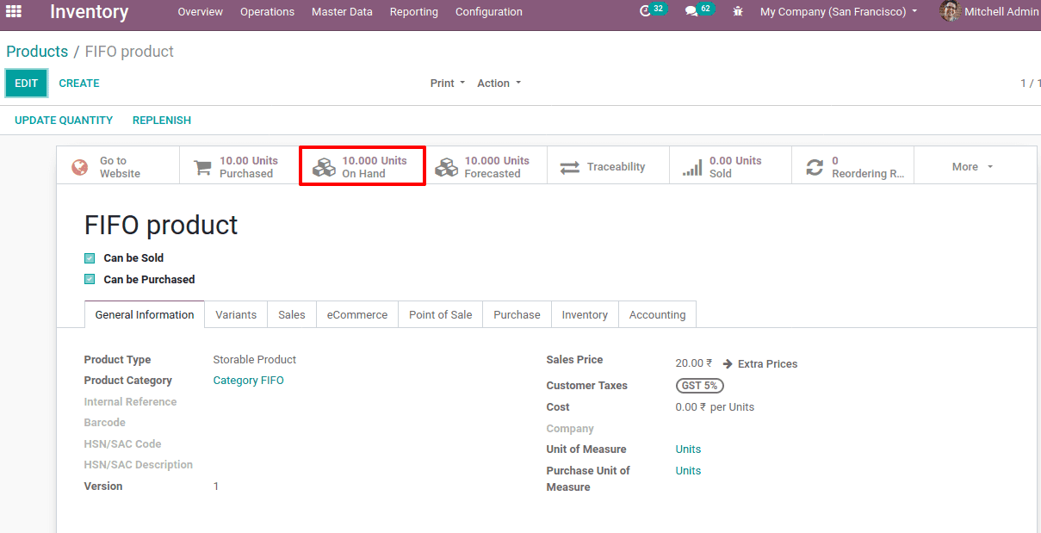Click the Extra Prices arrow icon
This screenshot has height=533, width=1041.
[x=728, y=364]
